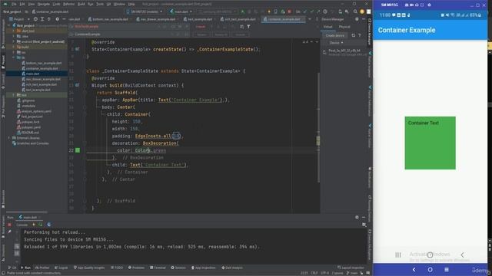Open README.md in project tree

click(x=28, y=133)
